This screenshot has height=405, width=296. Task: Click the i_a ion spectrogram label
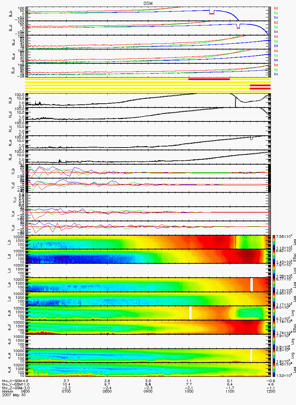[9, 299]
